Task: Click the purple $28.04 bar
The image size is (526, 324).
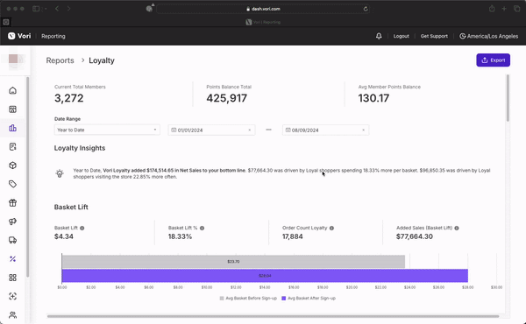Action: [x=265, y=276]
